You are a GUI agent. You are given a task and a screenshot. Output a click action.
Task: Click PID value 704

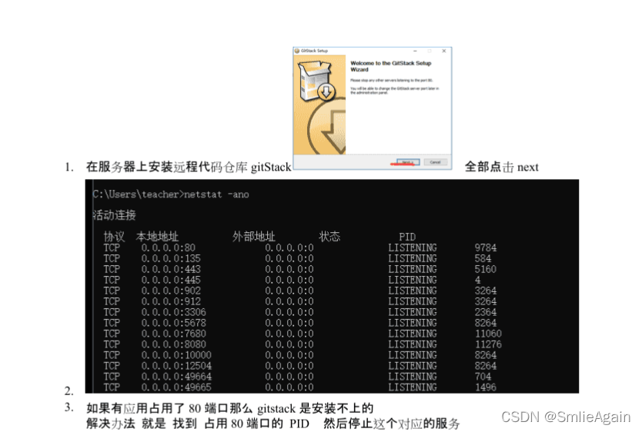click(x=483, y=377)
